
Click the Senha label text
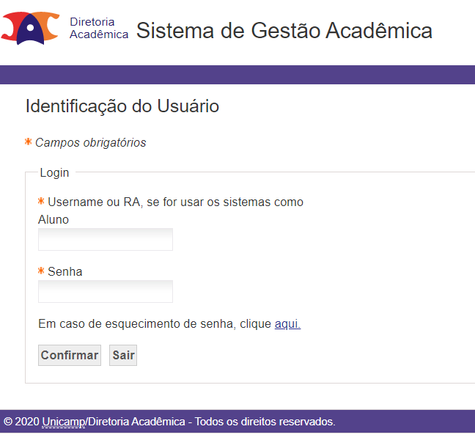click(65, 271)
